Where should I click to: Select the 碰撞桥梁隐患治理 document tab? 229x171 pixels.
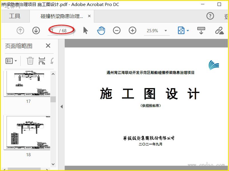[x=62, y=16]
